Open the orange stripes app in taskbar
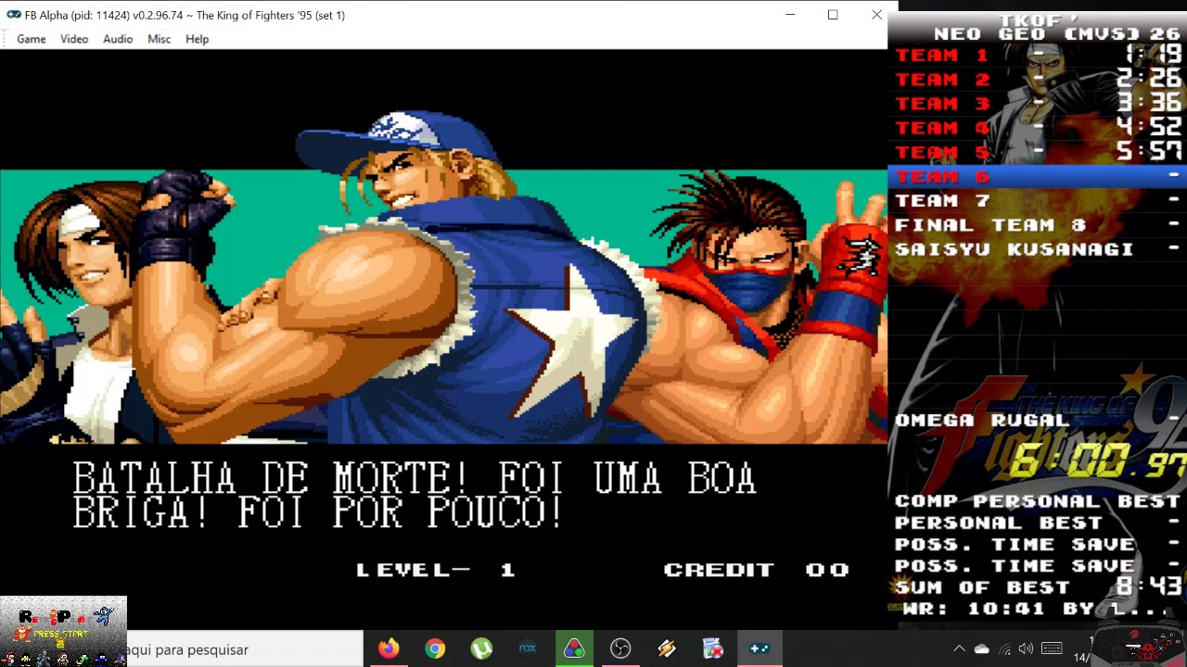 click(667, 648)
